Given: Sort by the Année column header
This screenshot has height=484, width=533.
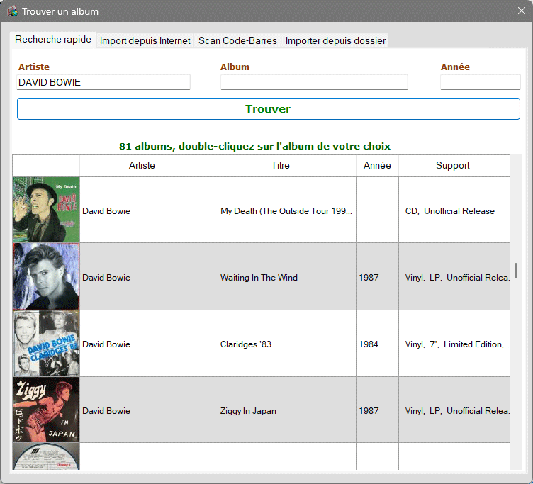Looking at the screenshot, I should [x=377, y=166].
